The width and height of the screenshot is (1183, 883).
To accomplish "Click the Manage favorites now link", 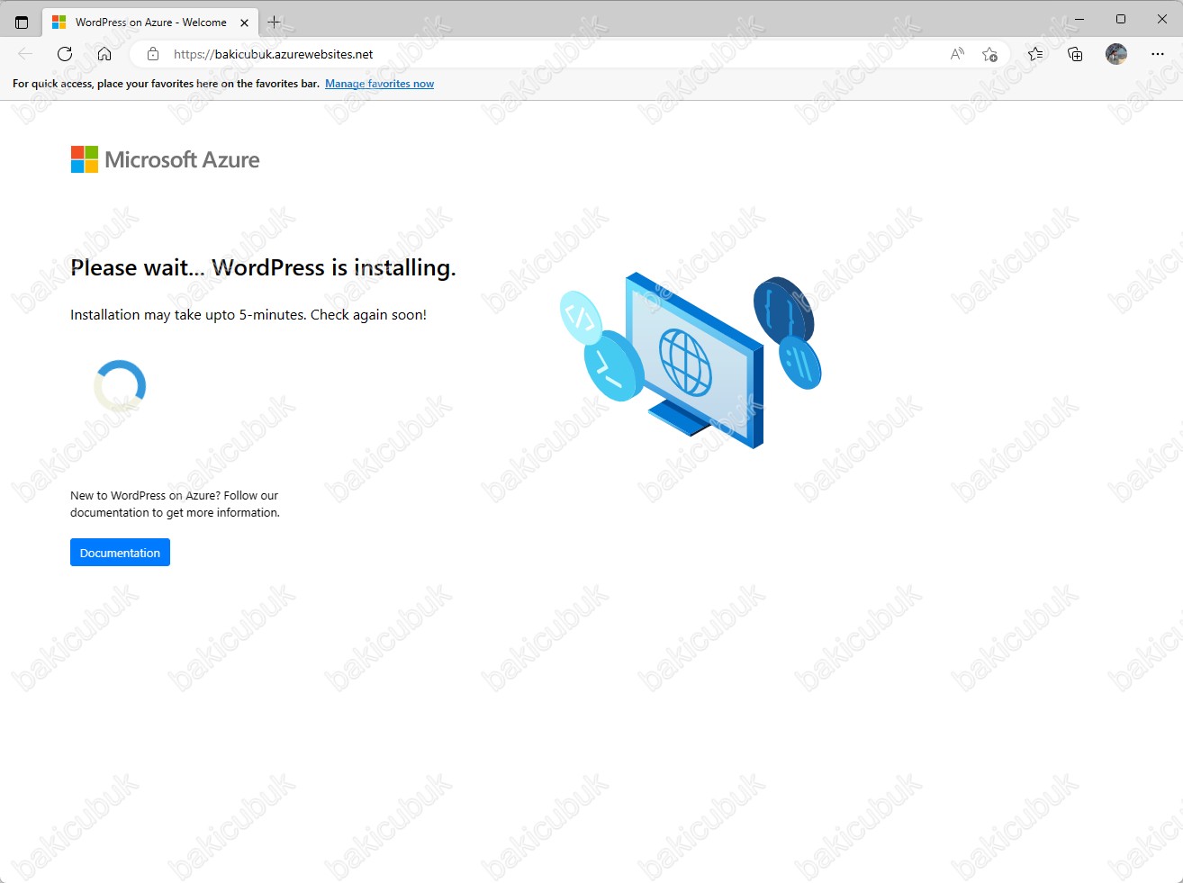I will pos(379,84).
